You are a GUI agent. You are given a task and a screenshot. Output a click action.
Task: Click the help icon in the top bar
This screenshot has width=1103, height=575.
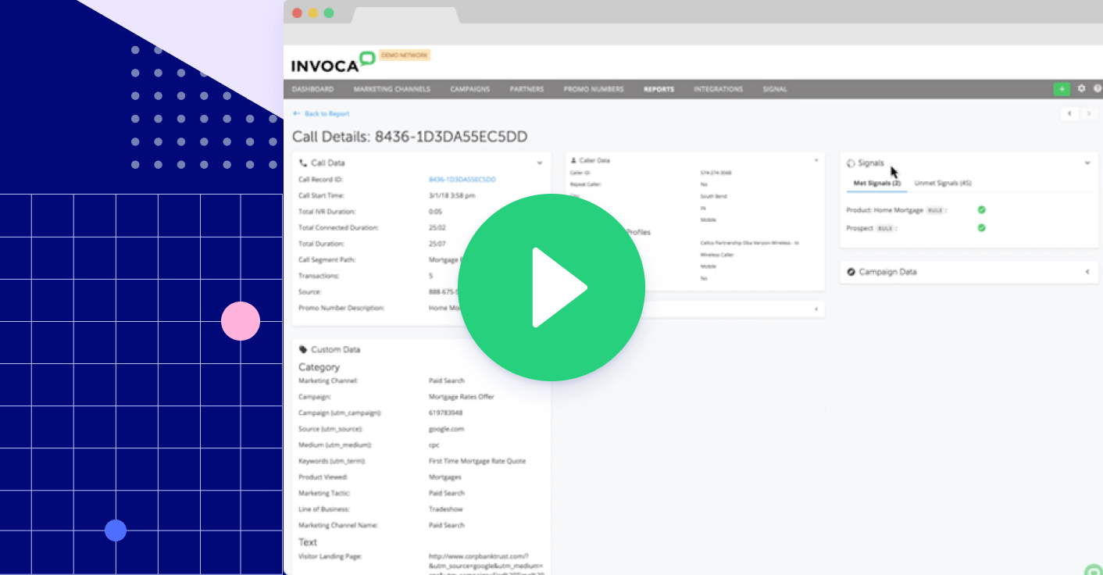pyautogui.click(x=1096, y=88)
